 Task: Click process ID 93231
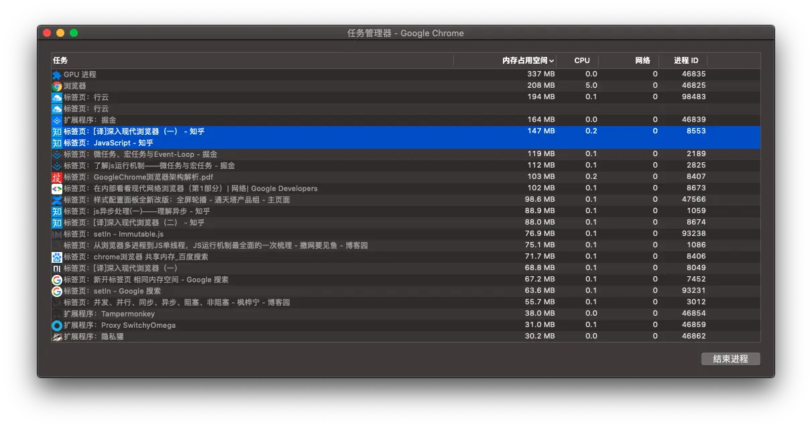693,291
